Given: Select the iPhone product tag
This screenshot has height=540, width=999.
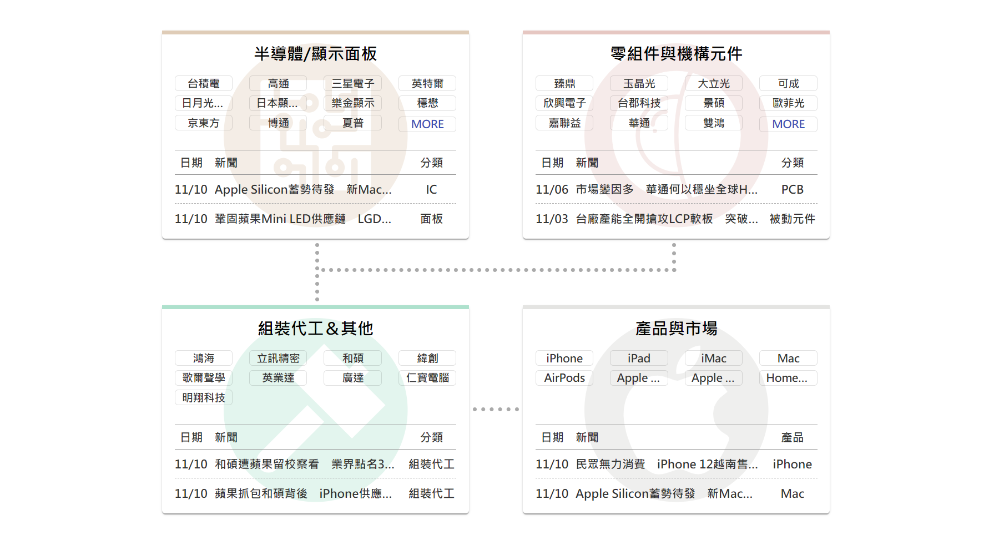Looking at the screenshot, I should tap(564, 359).
